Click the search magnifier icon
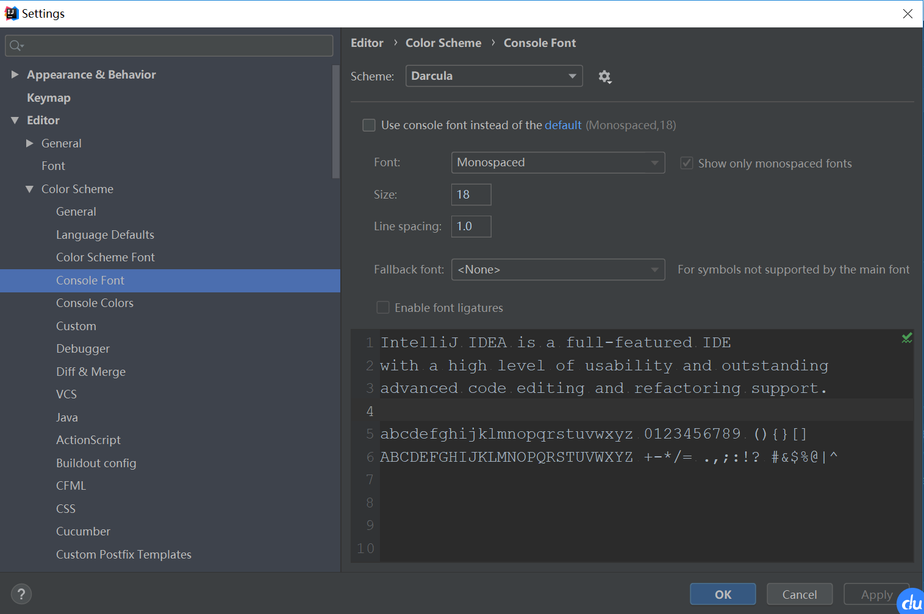The height and width of the screenshot is (614, 924). pos(16,46)
